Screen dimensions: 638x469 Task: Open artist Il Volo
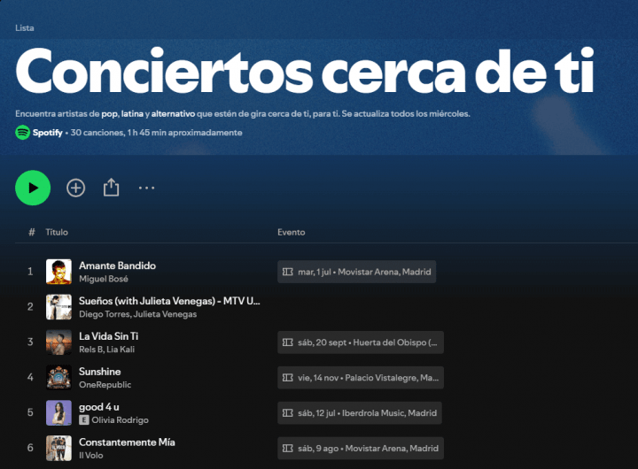(90, 456)
